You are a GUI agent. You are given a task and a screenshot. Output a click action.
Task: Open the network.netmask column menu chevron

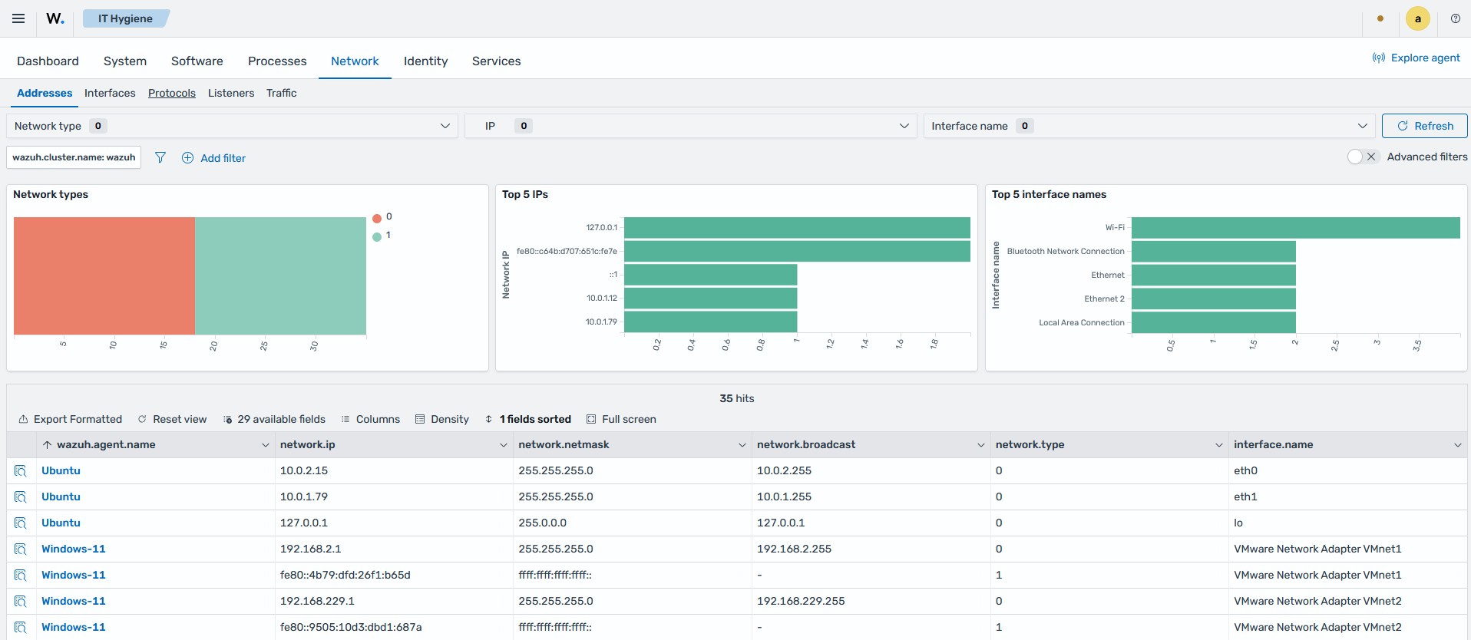tap(742, 445)
